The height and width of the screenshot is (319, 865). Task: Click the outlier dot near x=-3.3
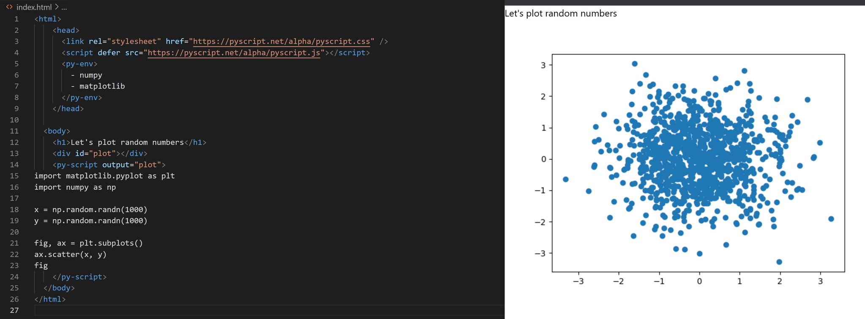(566, 180)
